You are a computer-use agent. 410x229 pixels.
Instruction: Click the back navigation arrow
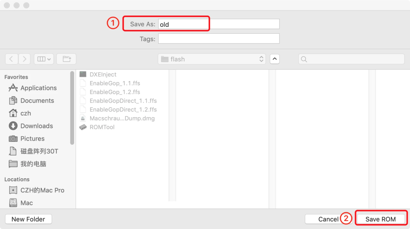pyautogui.click(x=11, y=59)
